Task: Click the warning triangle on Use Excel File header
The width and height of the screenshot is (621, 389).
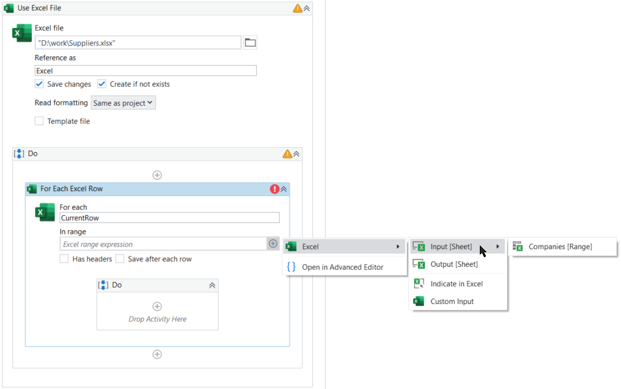Action: tap(296, 8)
